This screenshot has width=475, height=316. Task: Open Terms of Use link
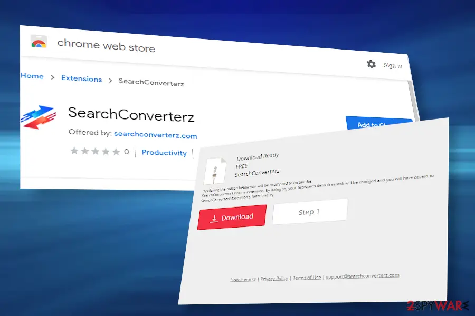tap(307, 278)
